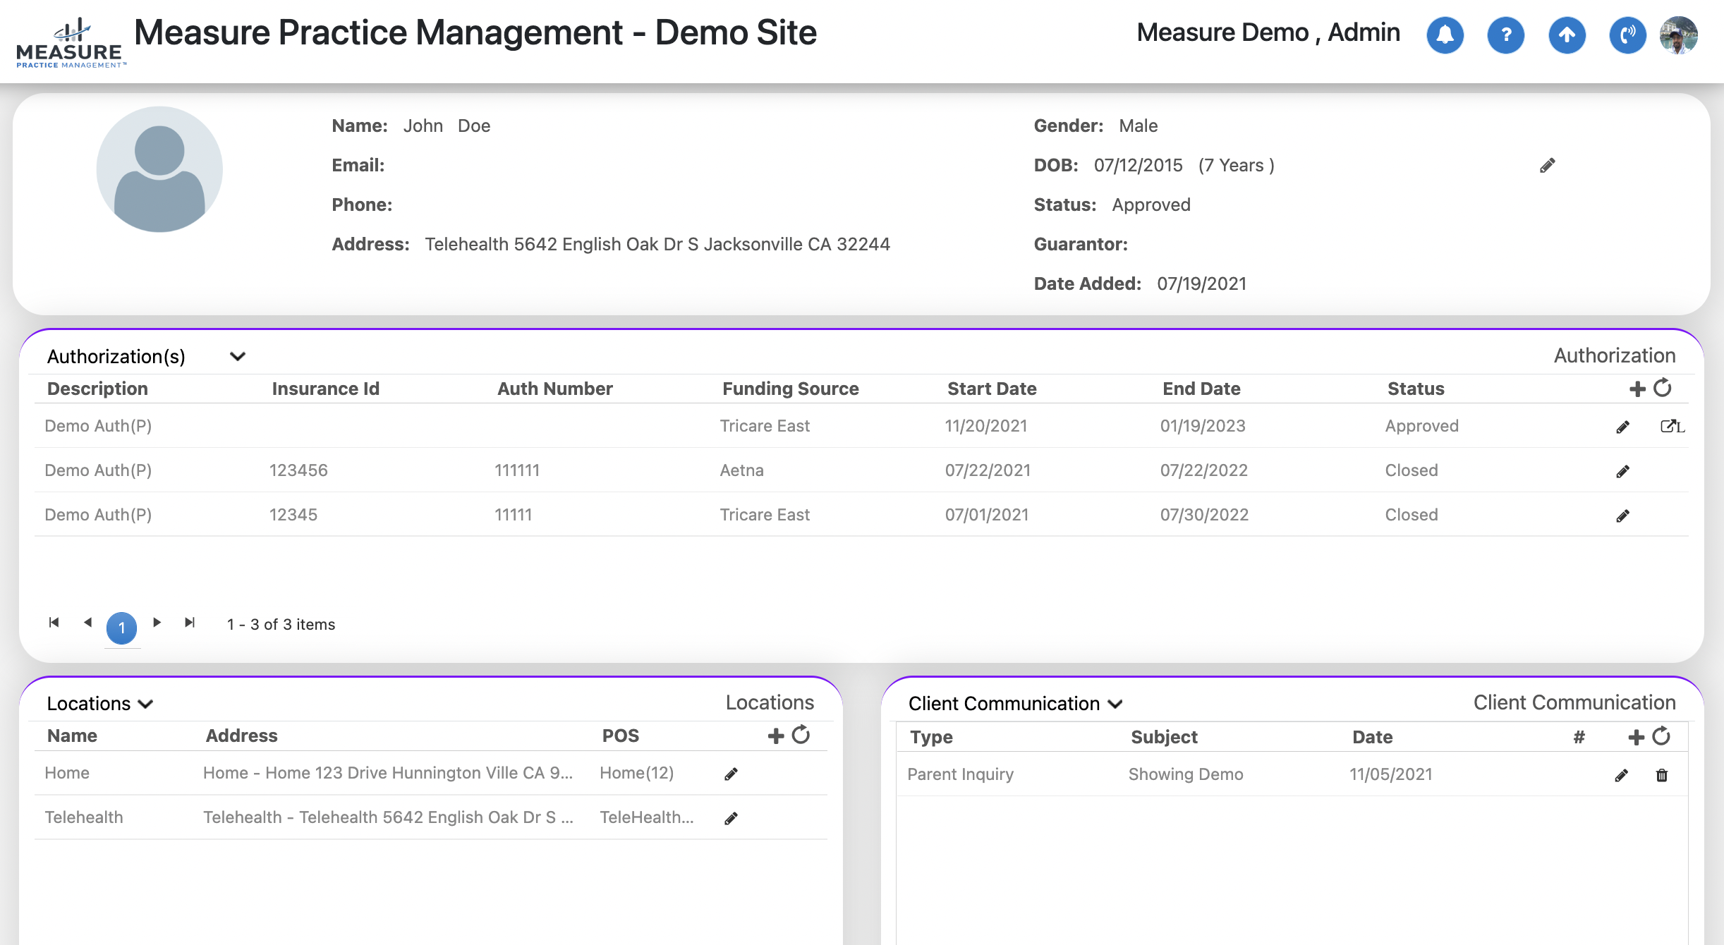Edit the Aetna authorization row
Viewport: 1724px width, 945px height.
[x=1622, y=471]
